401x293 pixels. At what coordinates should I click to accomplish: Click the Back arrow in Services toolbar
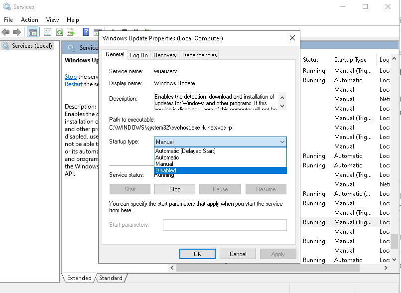[x=5, y=32]
